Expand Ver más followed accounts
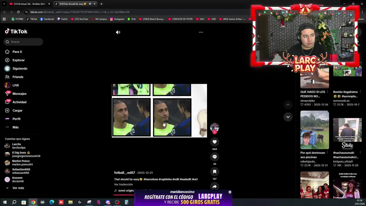 18,188
